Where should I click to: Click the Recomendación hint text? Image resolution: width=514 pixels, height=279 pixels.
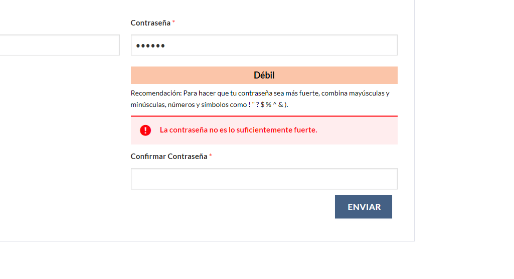tap(260, 99)
